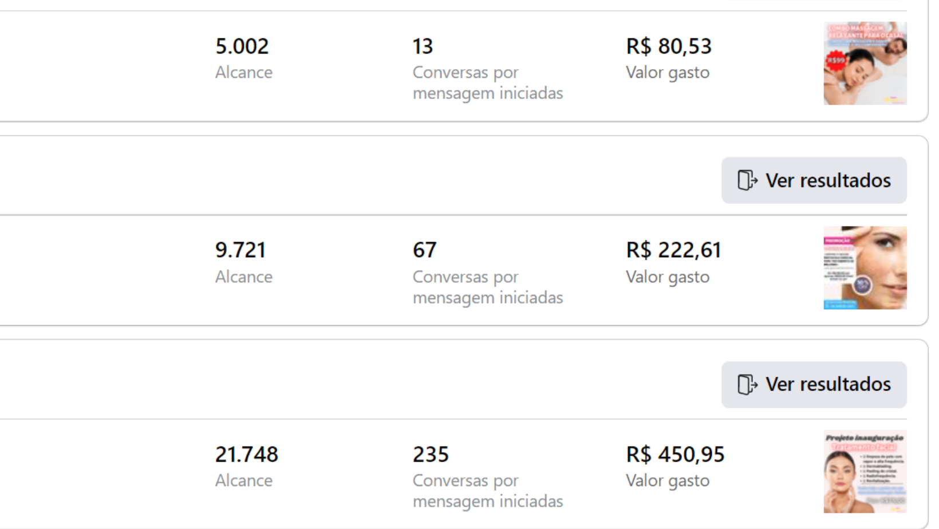Open the facial skin promotion ad thumbnail
Viewport: 939px width, 529px height.
(x=865, y=267)
